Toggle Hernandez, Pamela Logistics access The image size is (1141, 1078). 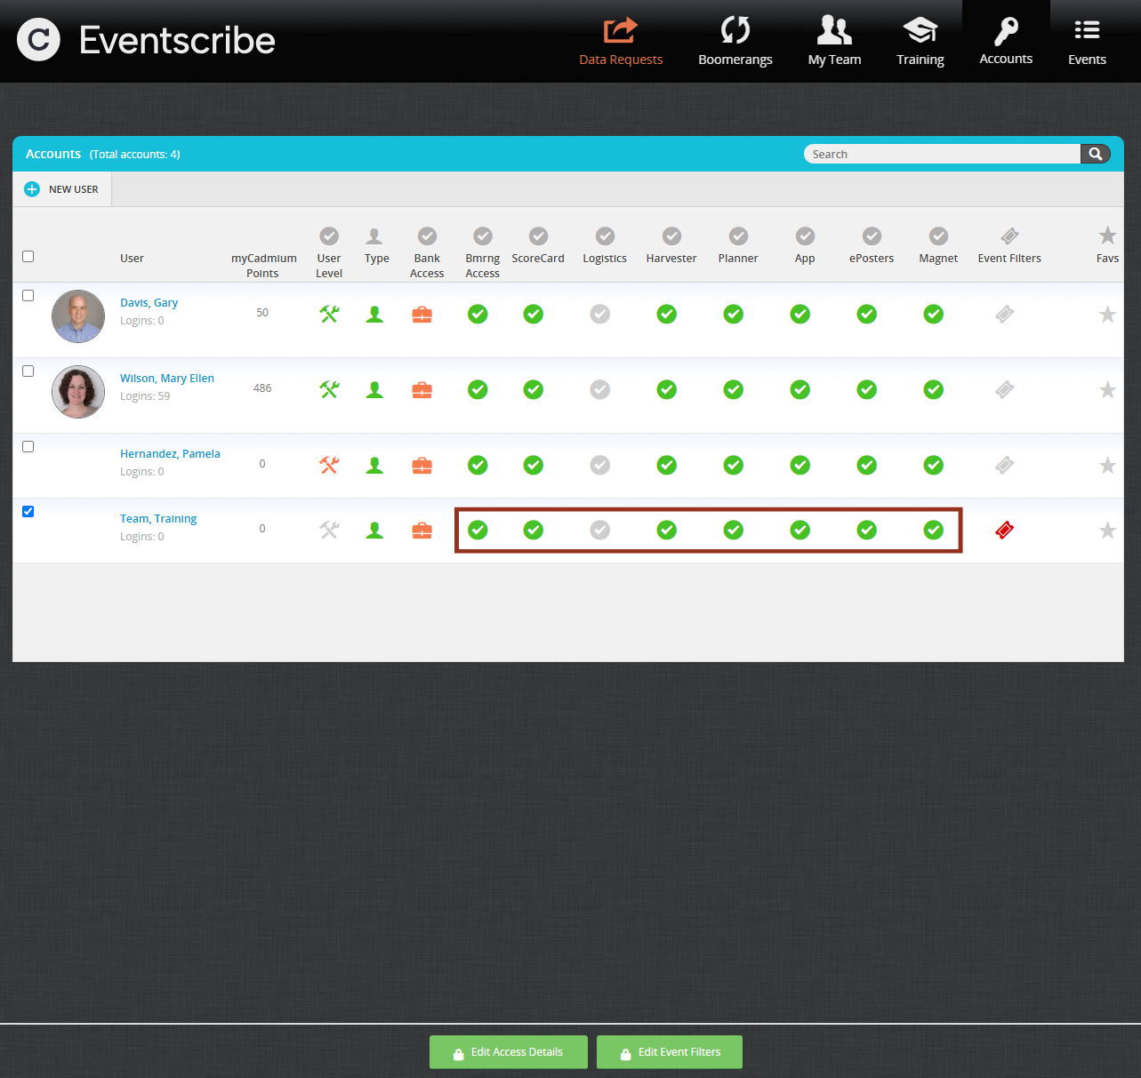coord(600,465)
